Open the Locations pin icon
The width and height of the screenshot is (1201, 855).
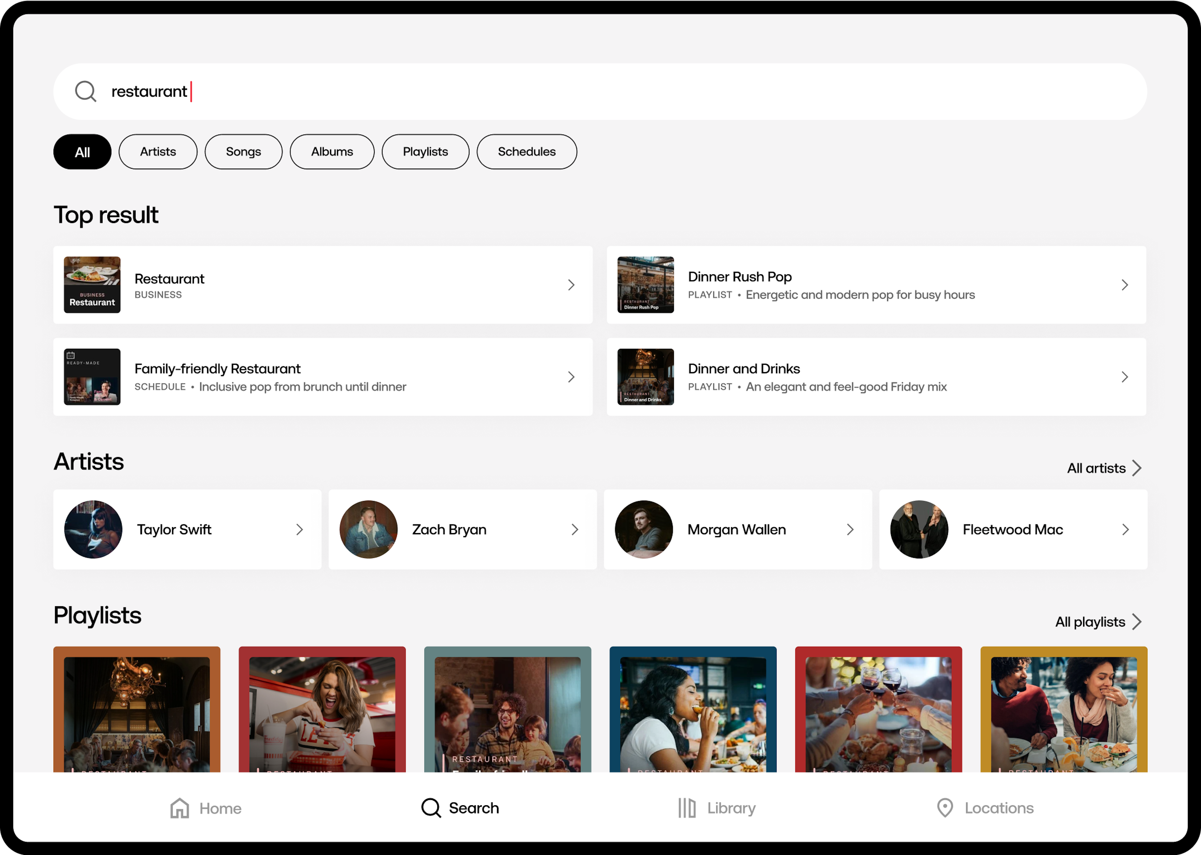[945, 808]
